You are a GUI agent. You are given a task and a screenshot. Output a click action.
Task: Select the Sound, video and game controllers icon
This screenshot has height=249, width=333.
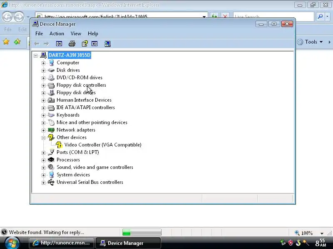[x=51, y=167]
